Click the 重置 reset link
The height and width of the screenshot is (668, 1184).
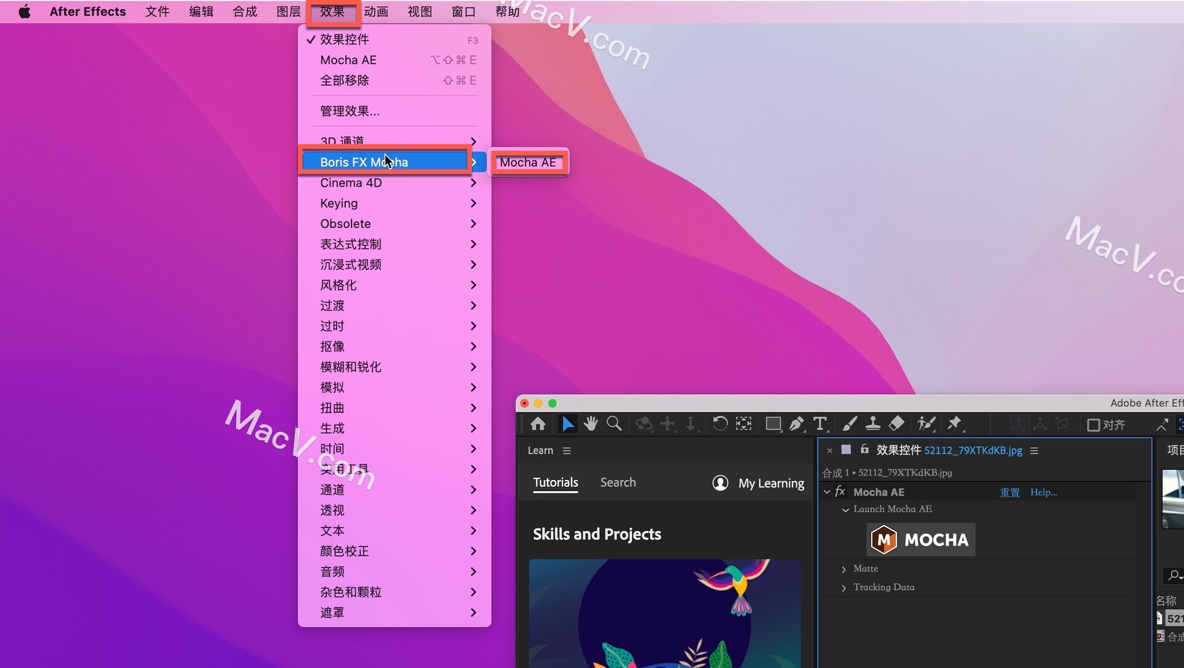(1009, 492)
